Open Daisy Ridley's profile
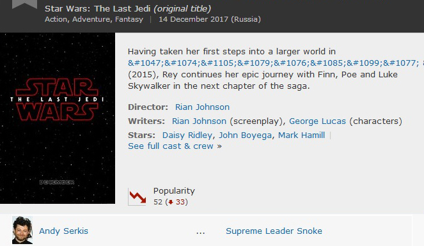424x246 pixels. point(187,135)
